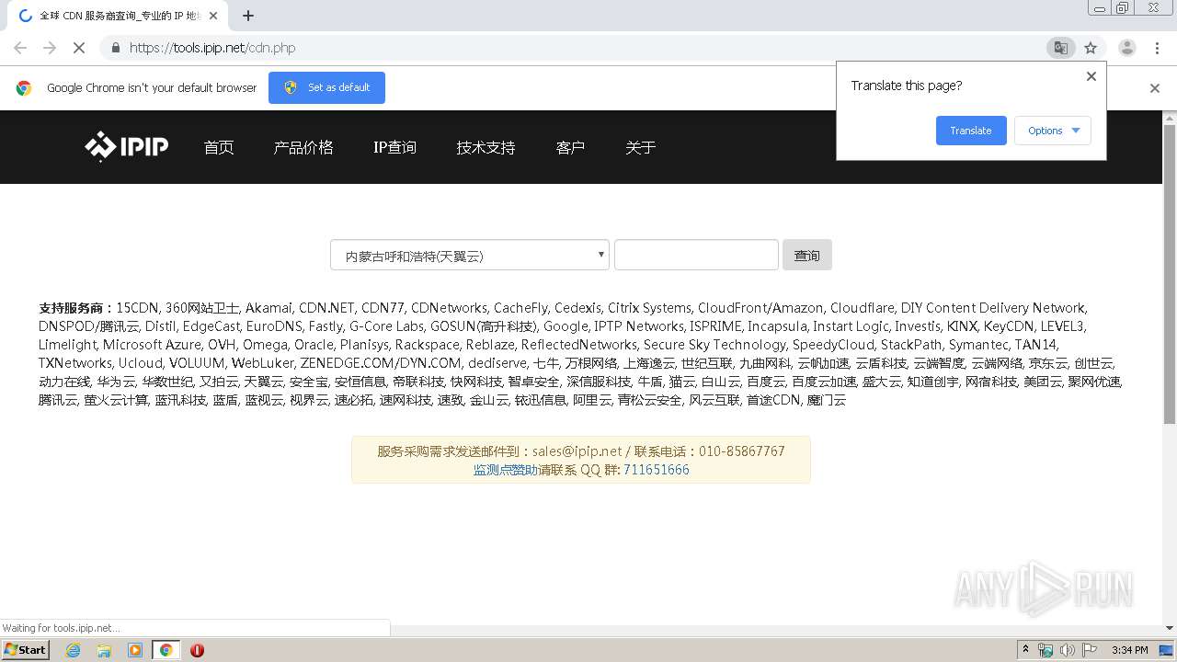Open the Chrome profile avatar
Screen dimensions: 1177x662
click(x=1126, y=48)
